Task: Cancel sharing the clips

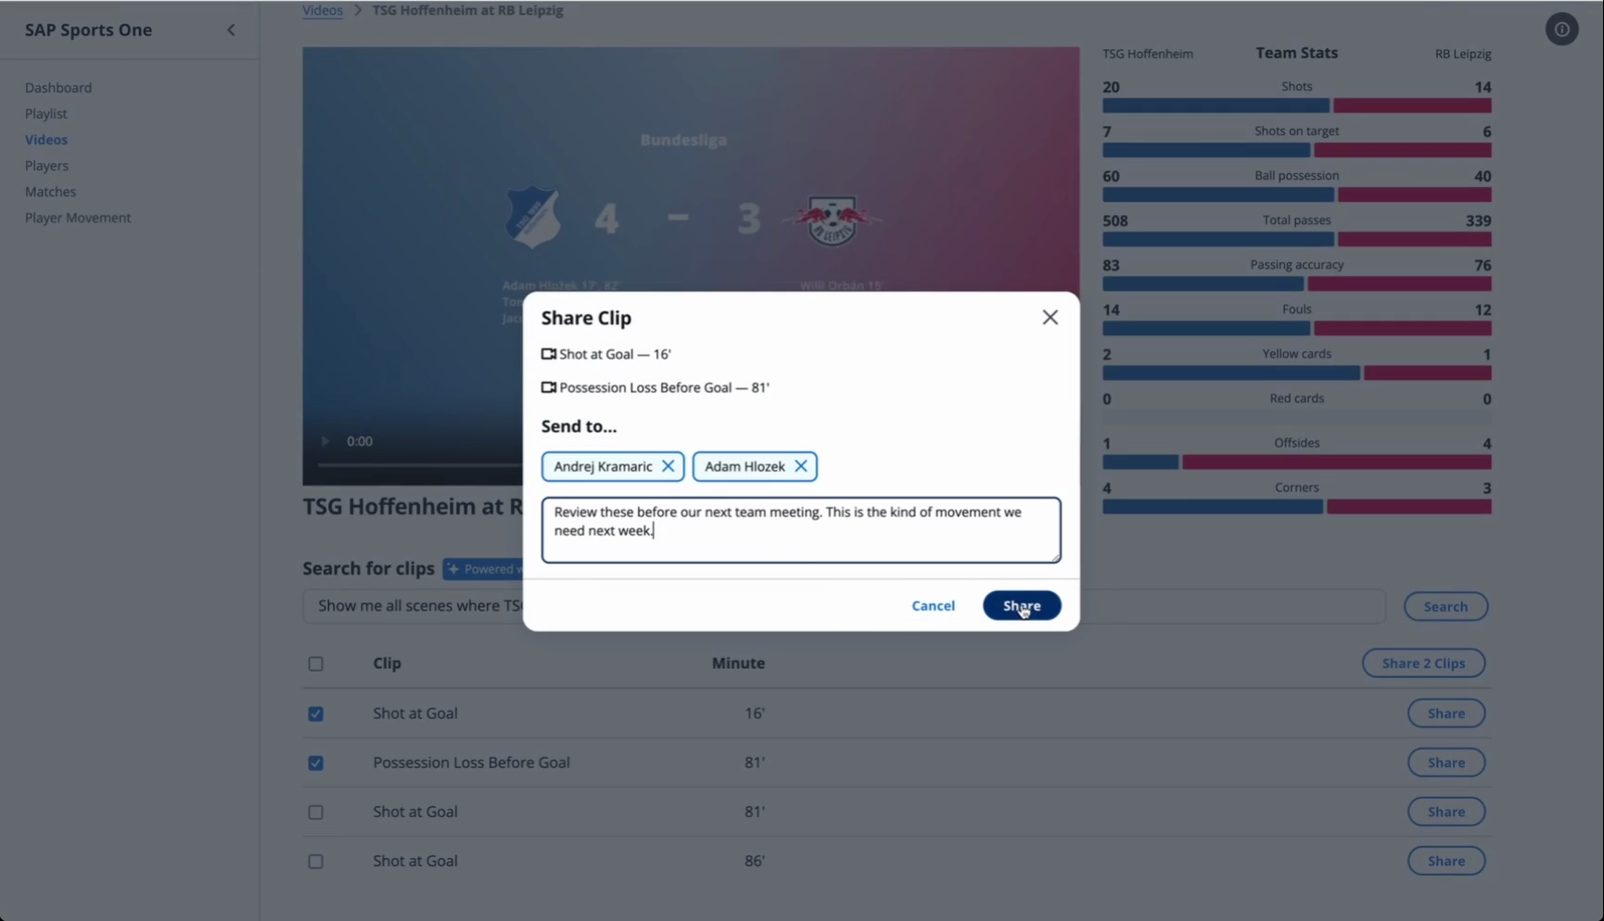Action: pyautogui.click(x=933, y=605)
